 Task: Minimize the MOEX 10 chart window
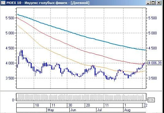tap(148, 3)
